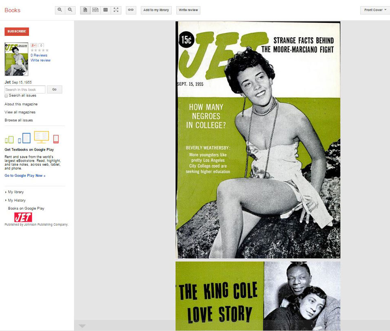This screenshot has width=390, height=331.
Task: Click the zoom in magnifier icon
Action: [60, 10]
